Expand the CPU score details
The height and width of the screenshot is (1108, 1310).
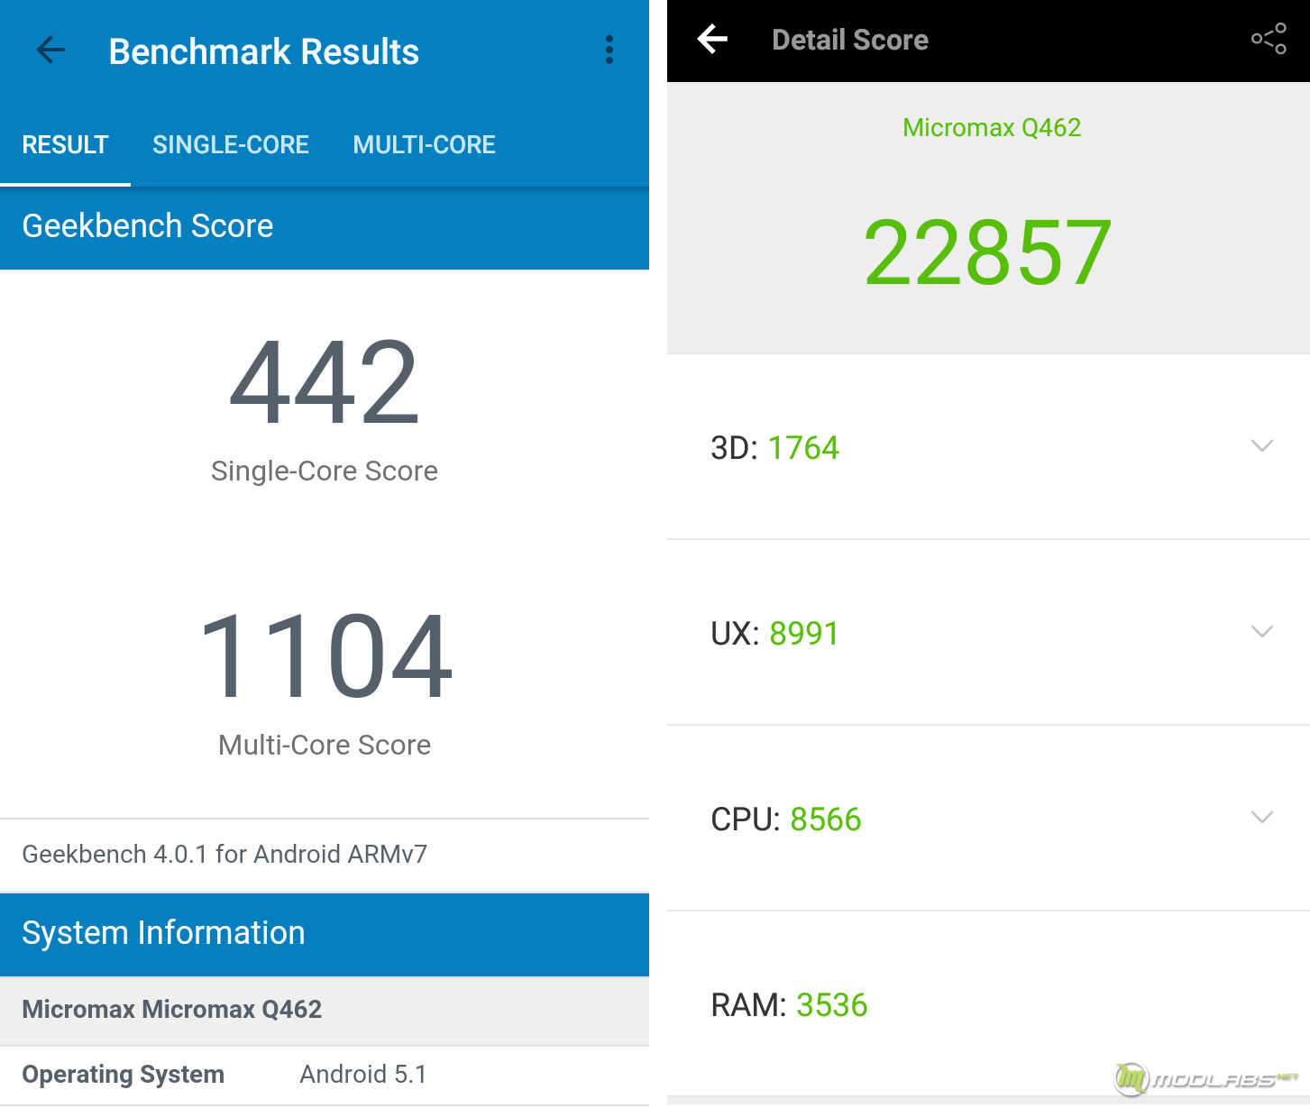[x=1262, y=817]
